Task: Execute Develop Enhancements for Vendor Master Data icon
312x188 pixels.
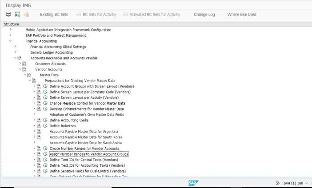Action: coord(45,109)
